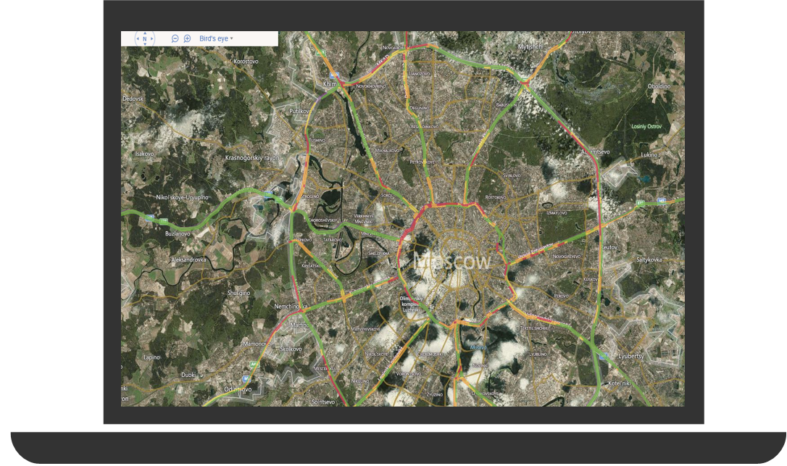
Task: Click the Bird's eye label in the toolbar
Action: click(x=212, y=37)
